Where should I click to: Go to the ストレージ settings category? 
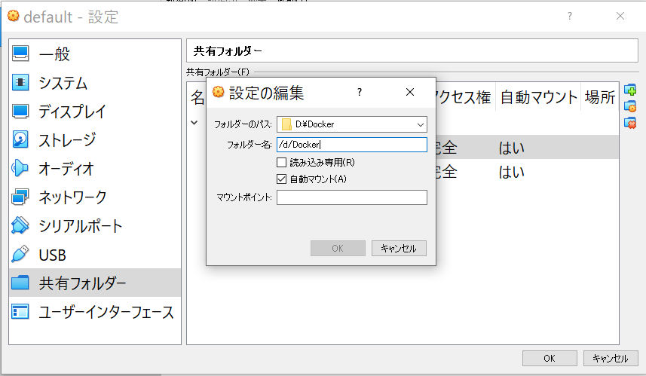click(67, 140)
